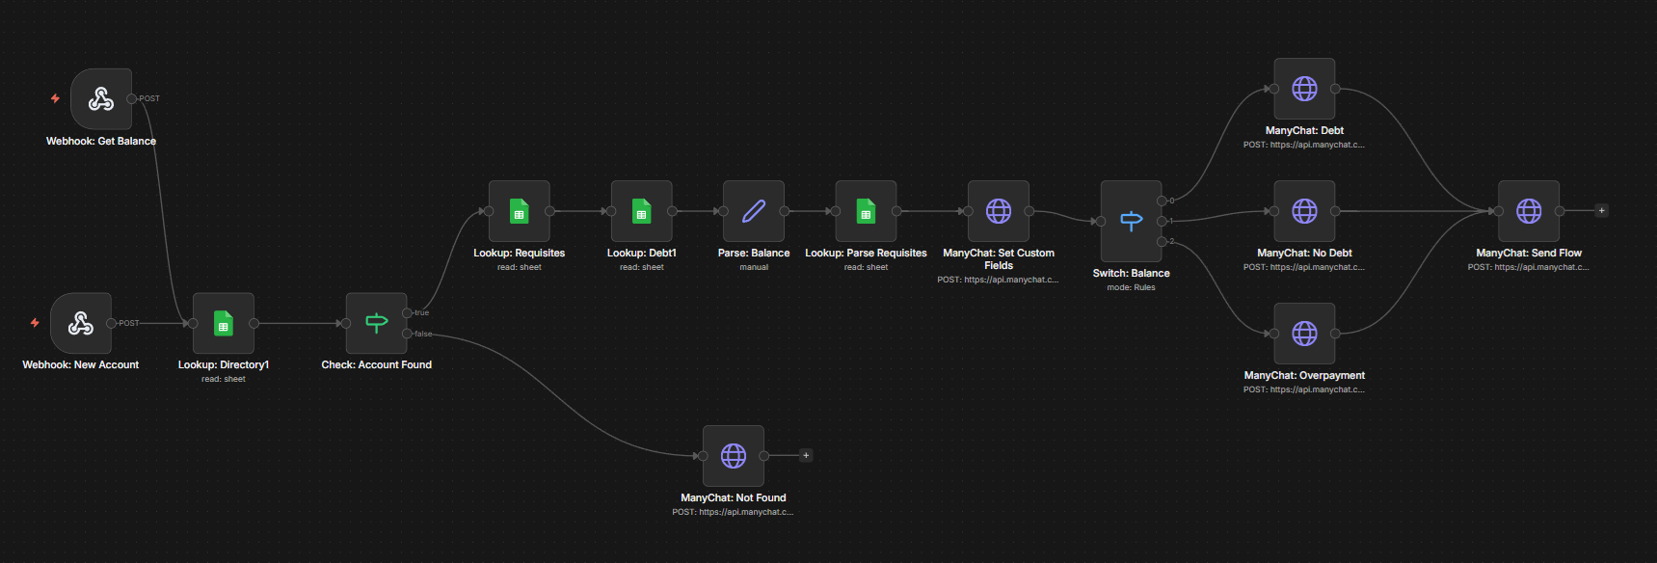This screenshot has width=1657, height=563.
Task: Open the ManyChat: Set Custom Fields node
Action: 999,211
